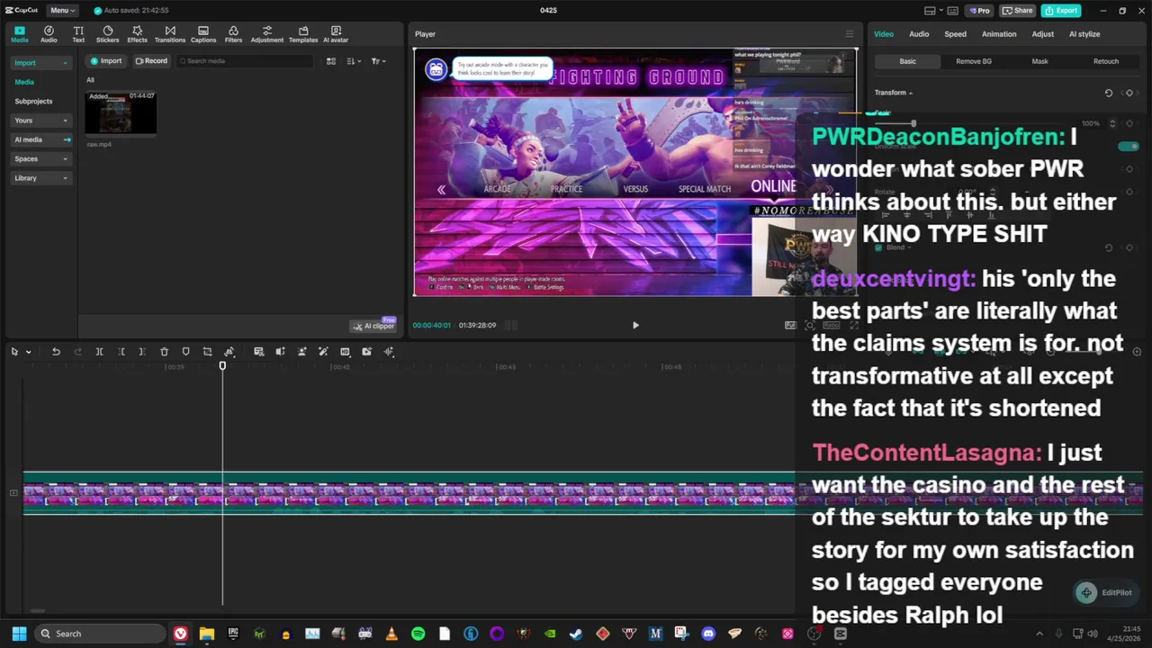Image resolution: width=1152 pixels, height=648 pixels.
Task: Click the delete right split tool
Action: (x=142, y=352)
